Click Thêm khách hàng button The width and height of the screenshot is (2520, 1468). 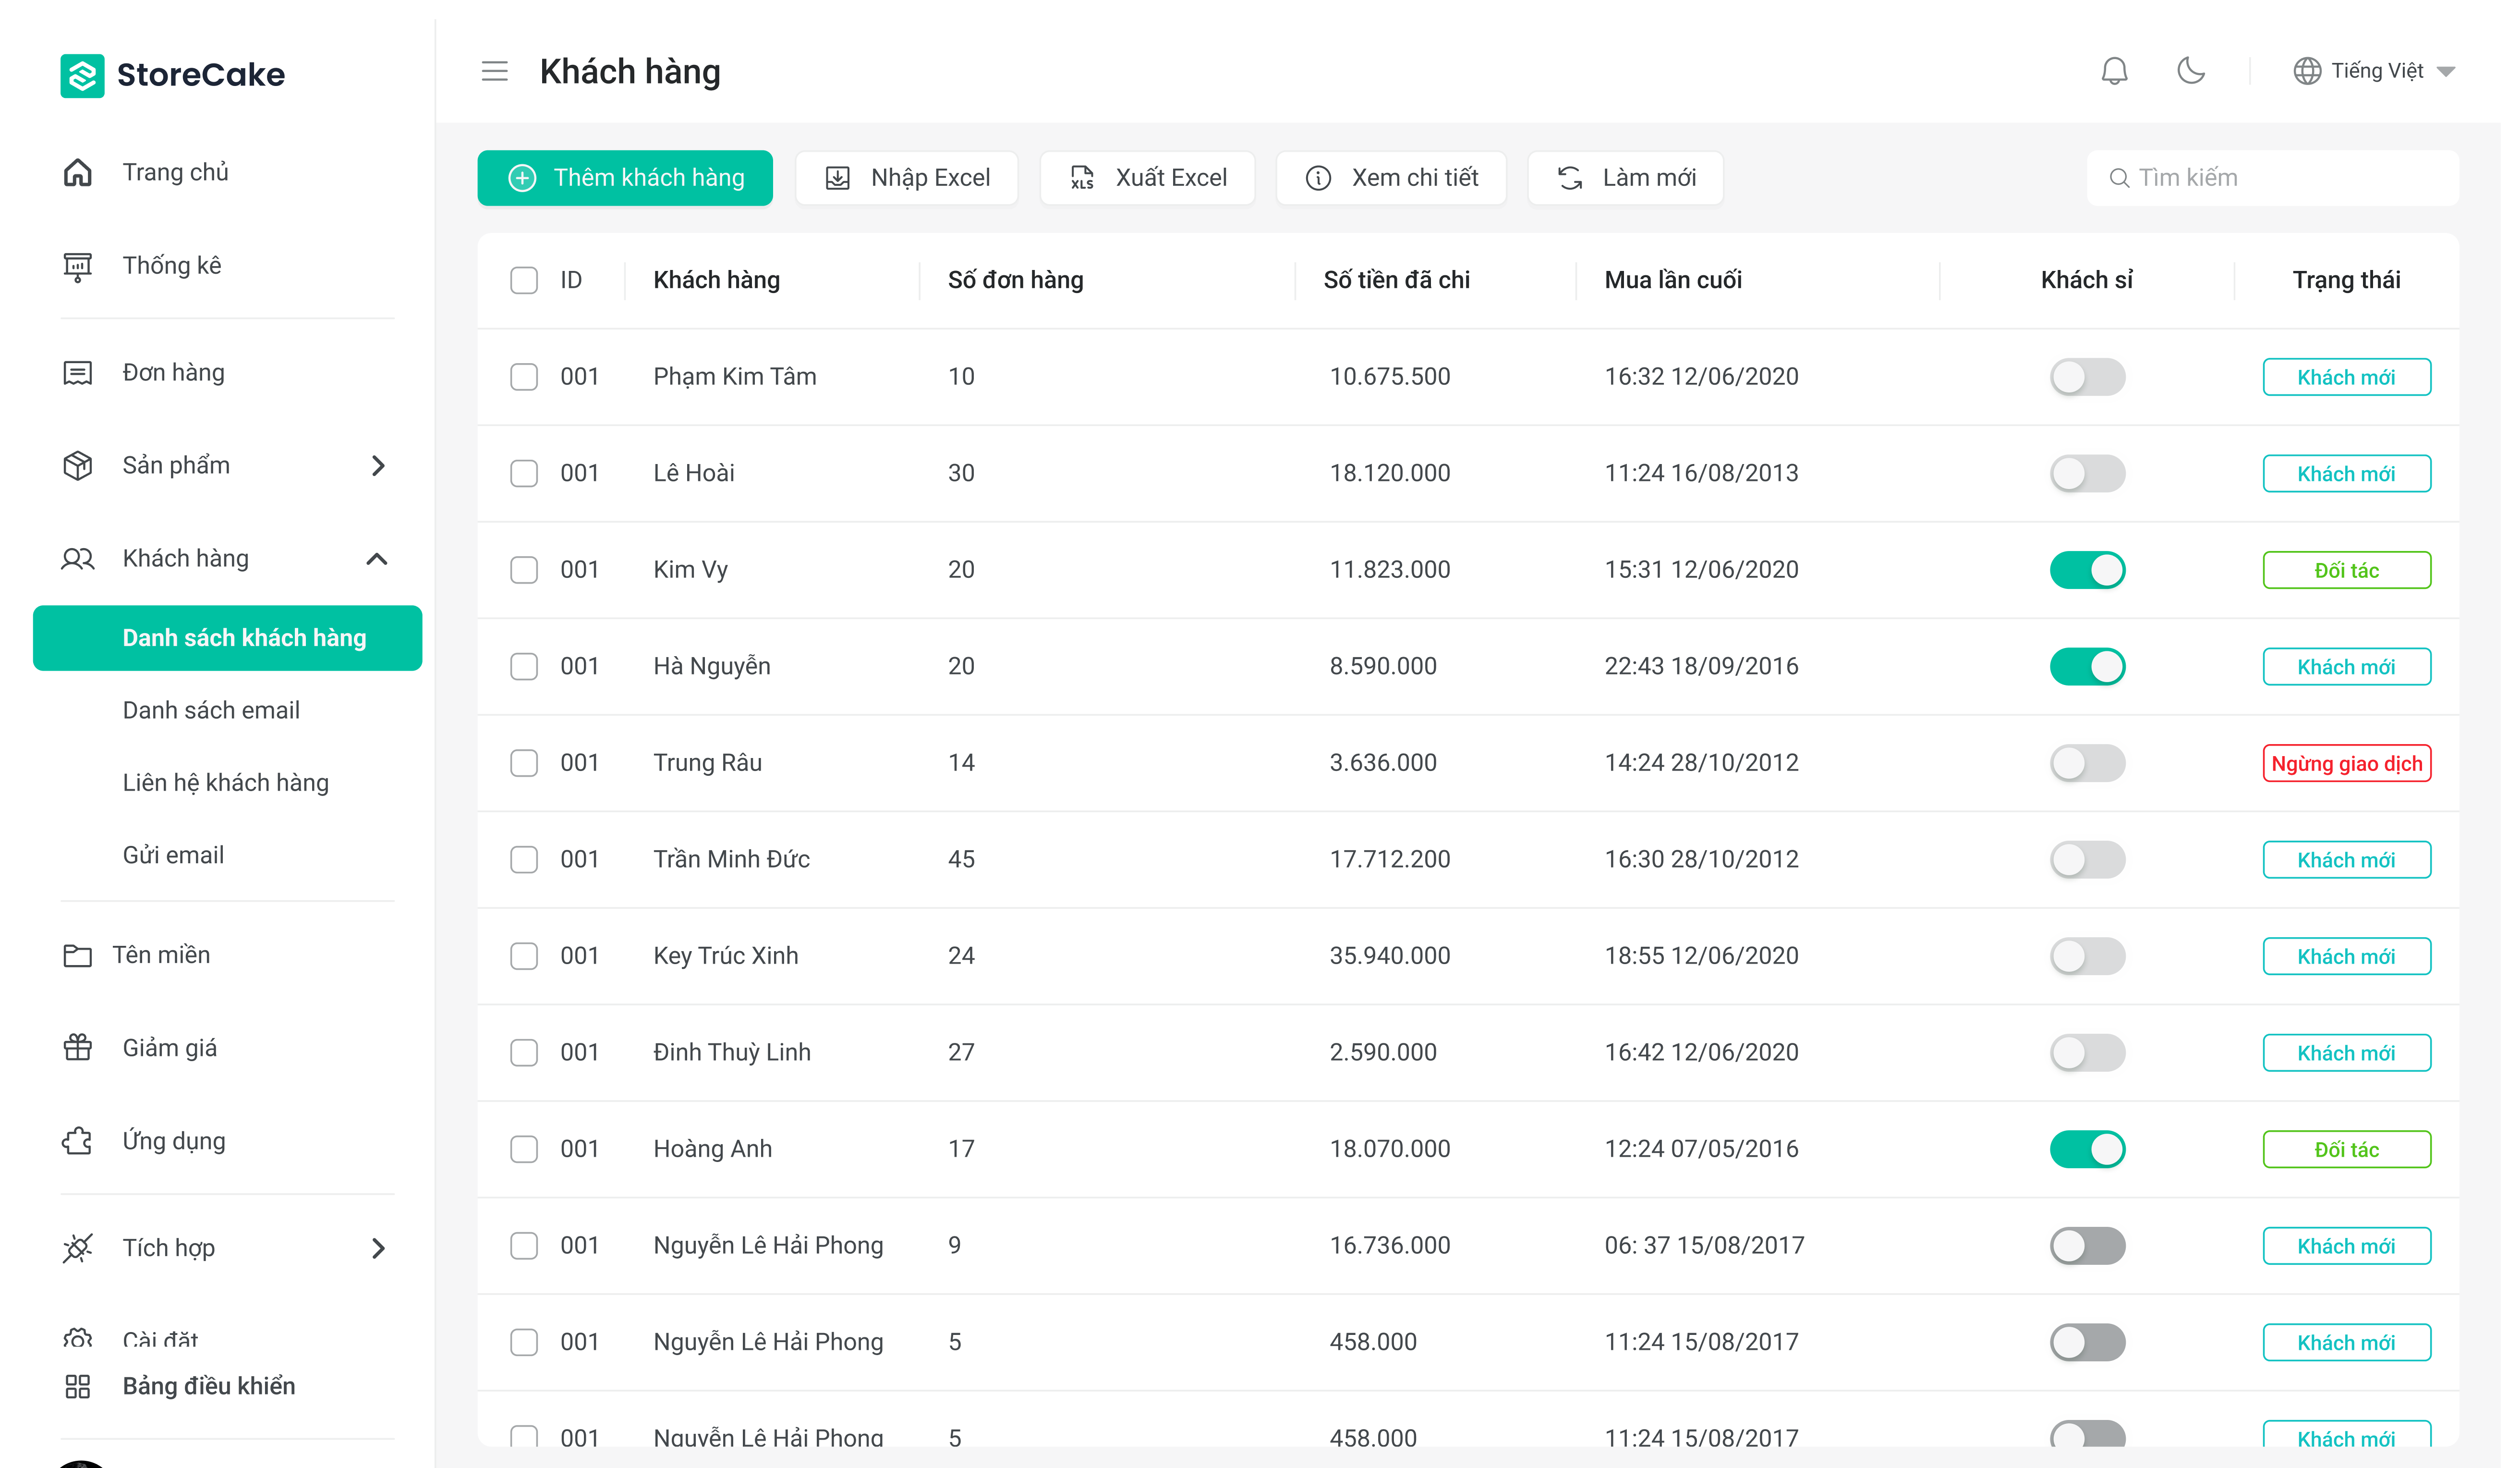[x=625, y=178]
